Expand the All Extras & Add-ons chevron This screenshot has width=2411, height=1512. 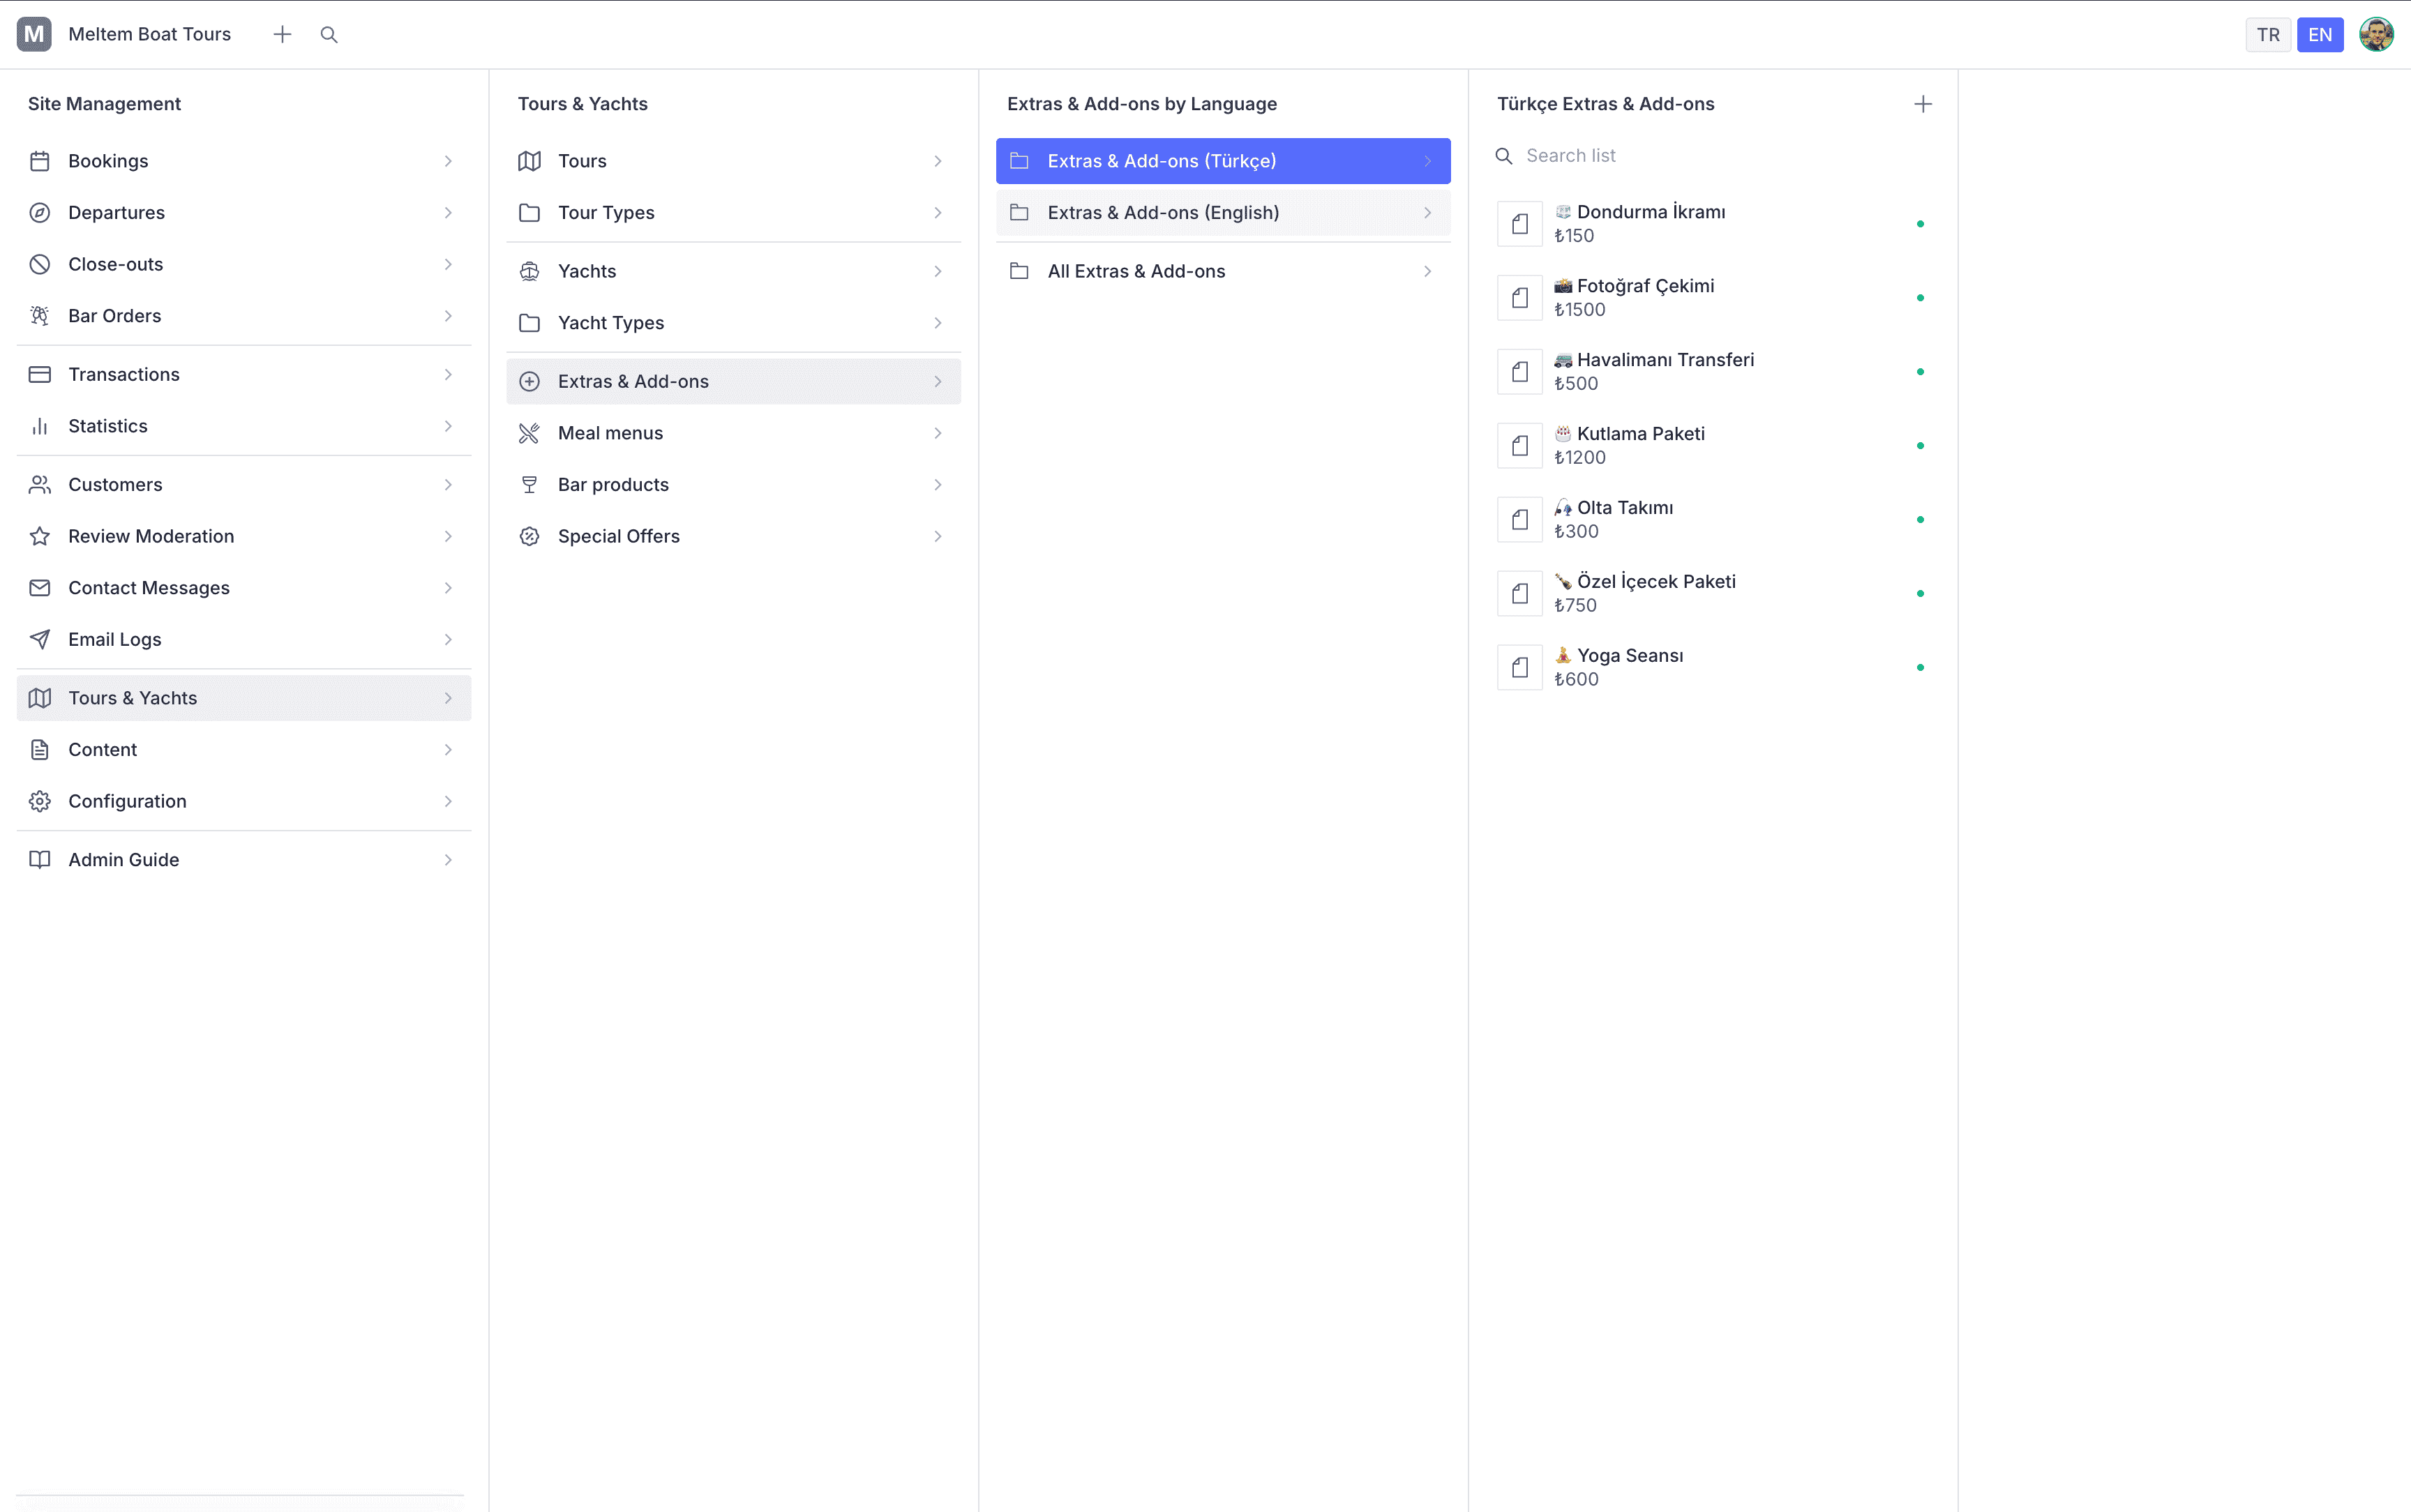(1427, 271)
